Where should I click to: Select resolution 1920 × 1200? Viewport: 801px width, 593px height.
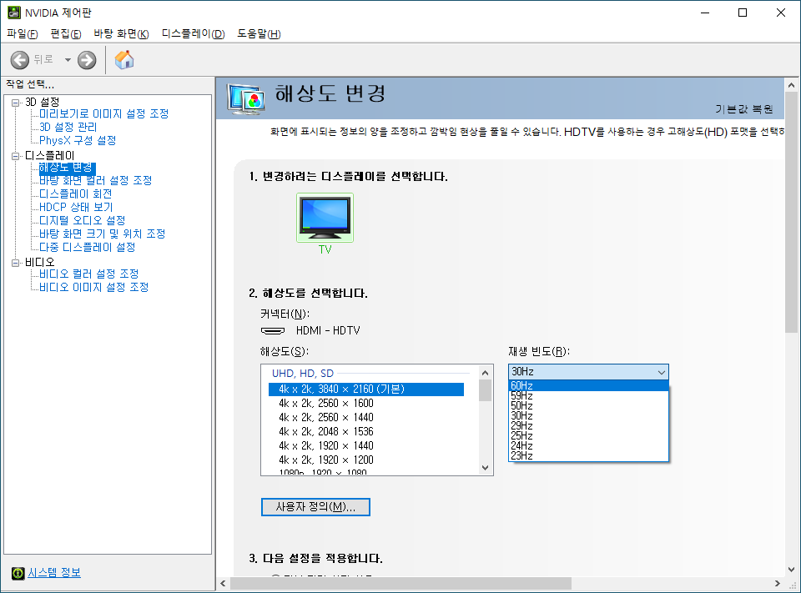[x=366, y=460]
